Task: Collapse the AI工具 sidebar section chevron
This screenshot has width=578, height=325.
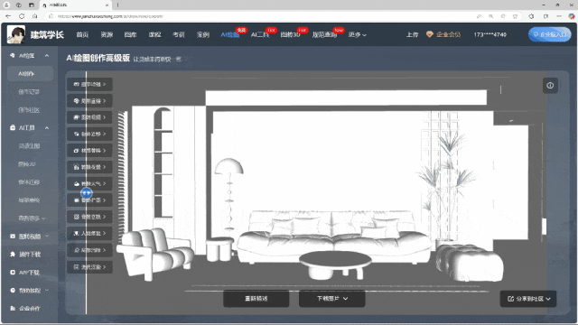Action: [x=47, y=128]
